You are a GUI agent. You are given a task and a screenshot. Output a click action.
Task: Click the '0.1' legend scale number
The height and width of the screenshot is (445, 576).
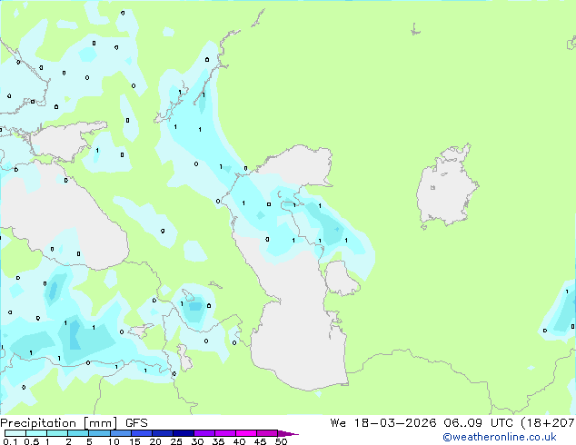[10, 441]
